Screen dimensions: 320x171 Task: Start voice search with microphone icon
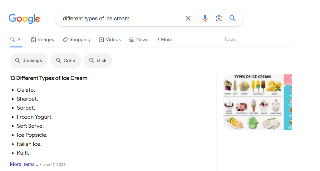205,18
